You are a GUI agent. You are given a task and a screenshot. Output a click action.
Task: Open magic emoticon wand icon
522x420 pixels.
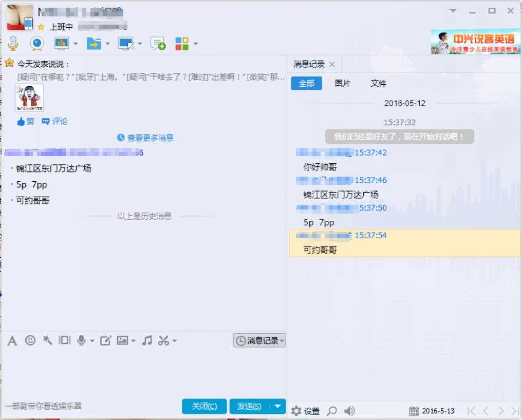click(x=48, y=340)
